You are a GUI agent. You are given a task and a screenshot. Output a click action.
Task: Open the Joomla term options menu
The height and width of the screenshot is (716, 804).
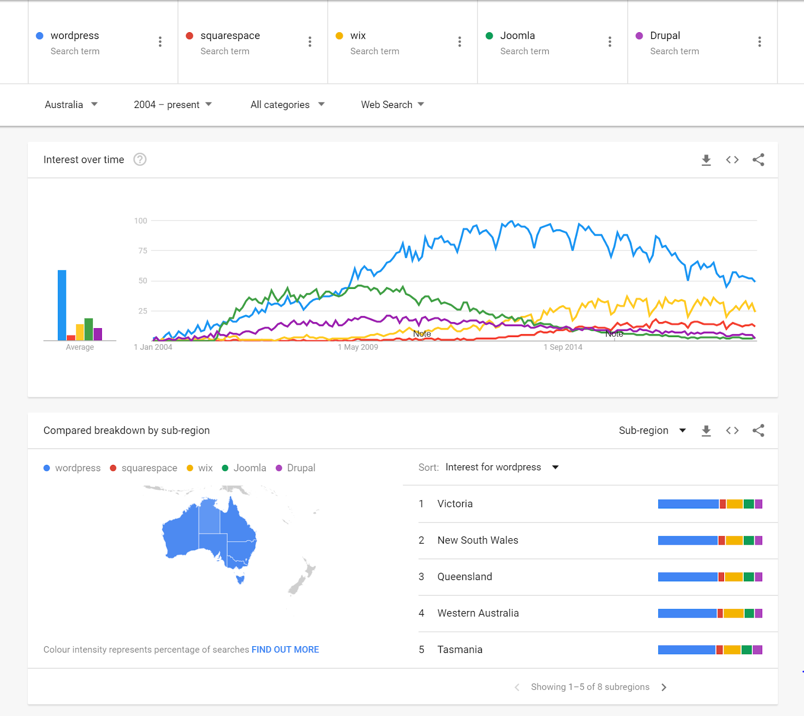coord(610,42)
